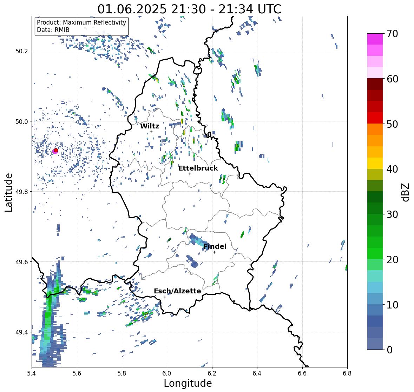Click the longitude tick label 6.6
This screenshot has height=392, width=414.
pos(302,373)
